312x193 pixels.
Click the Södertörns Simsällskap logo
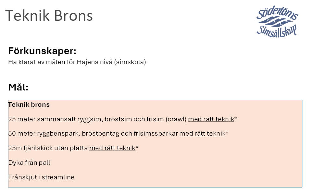(x=277, y=22)
